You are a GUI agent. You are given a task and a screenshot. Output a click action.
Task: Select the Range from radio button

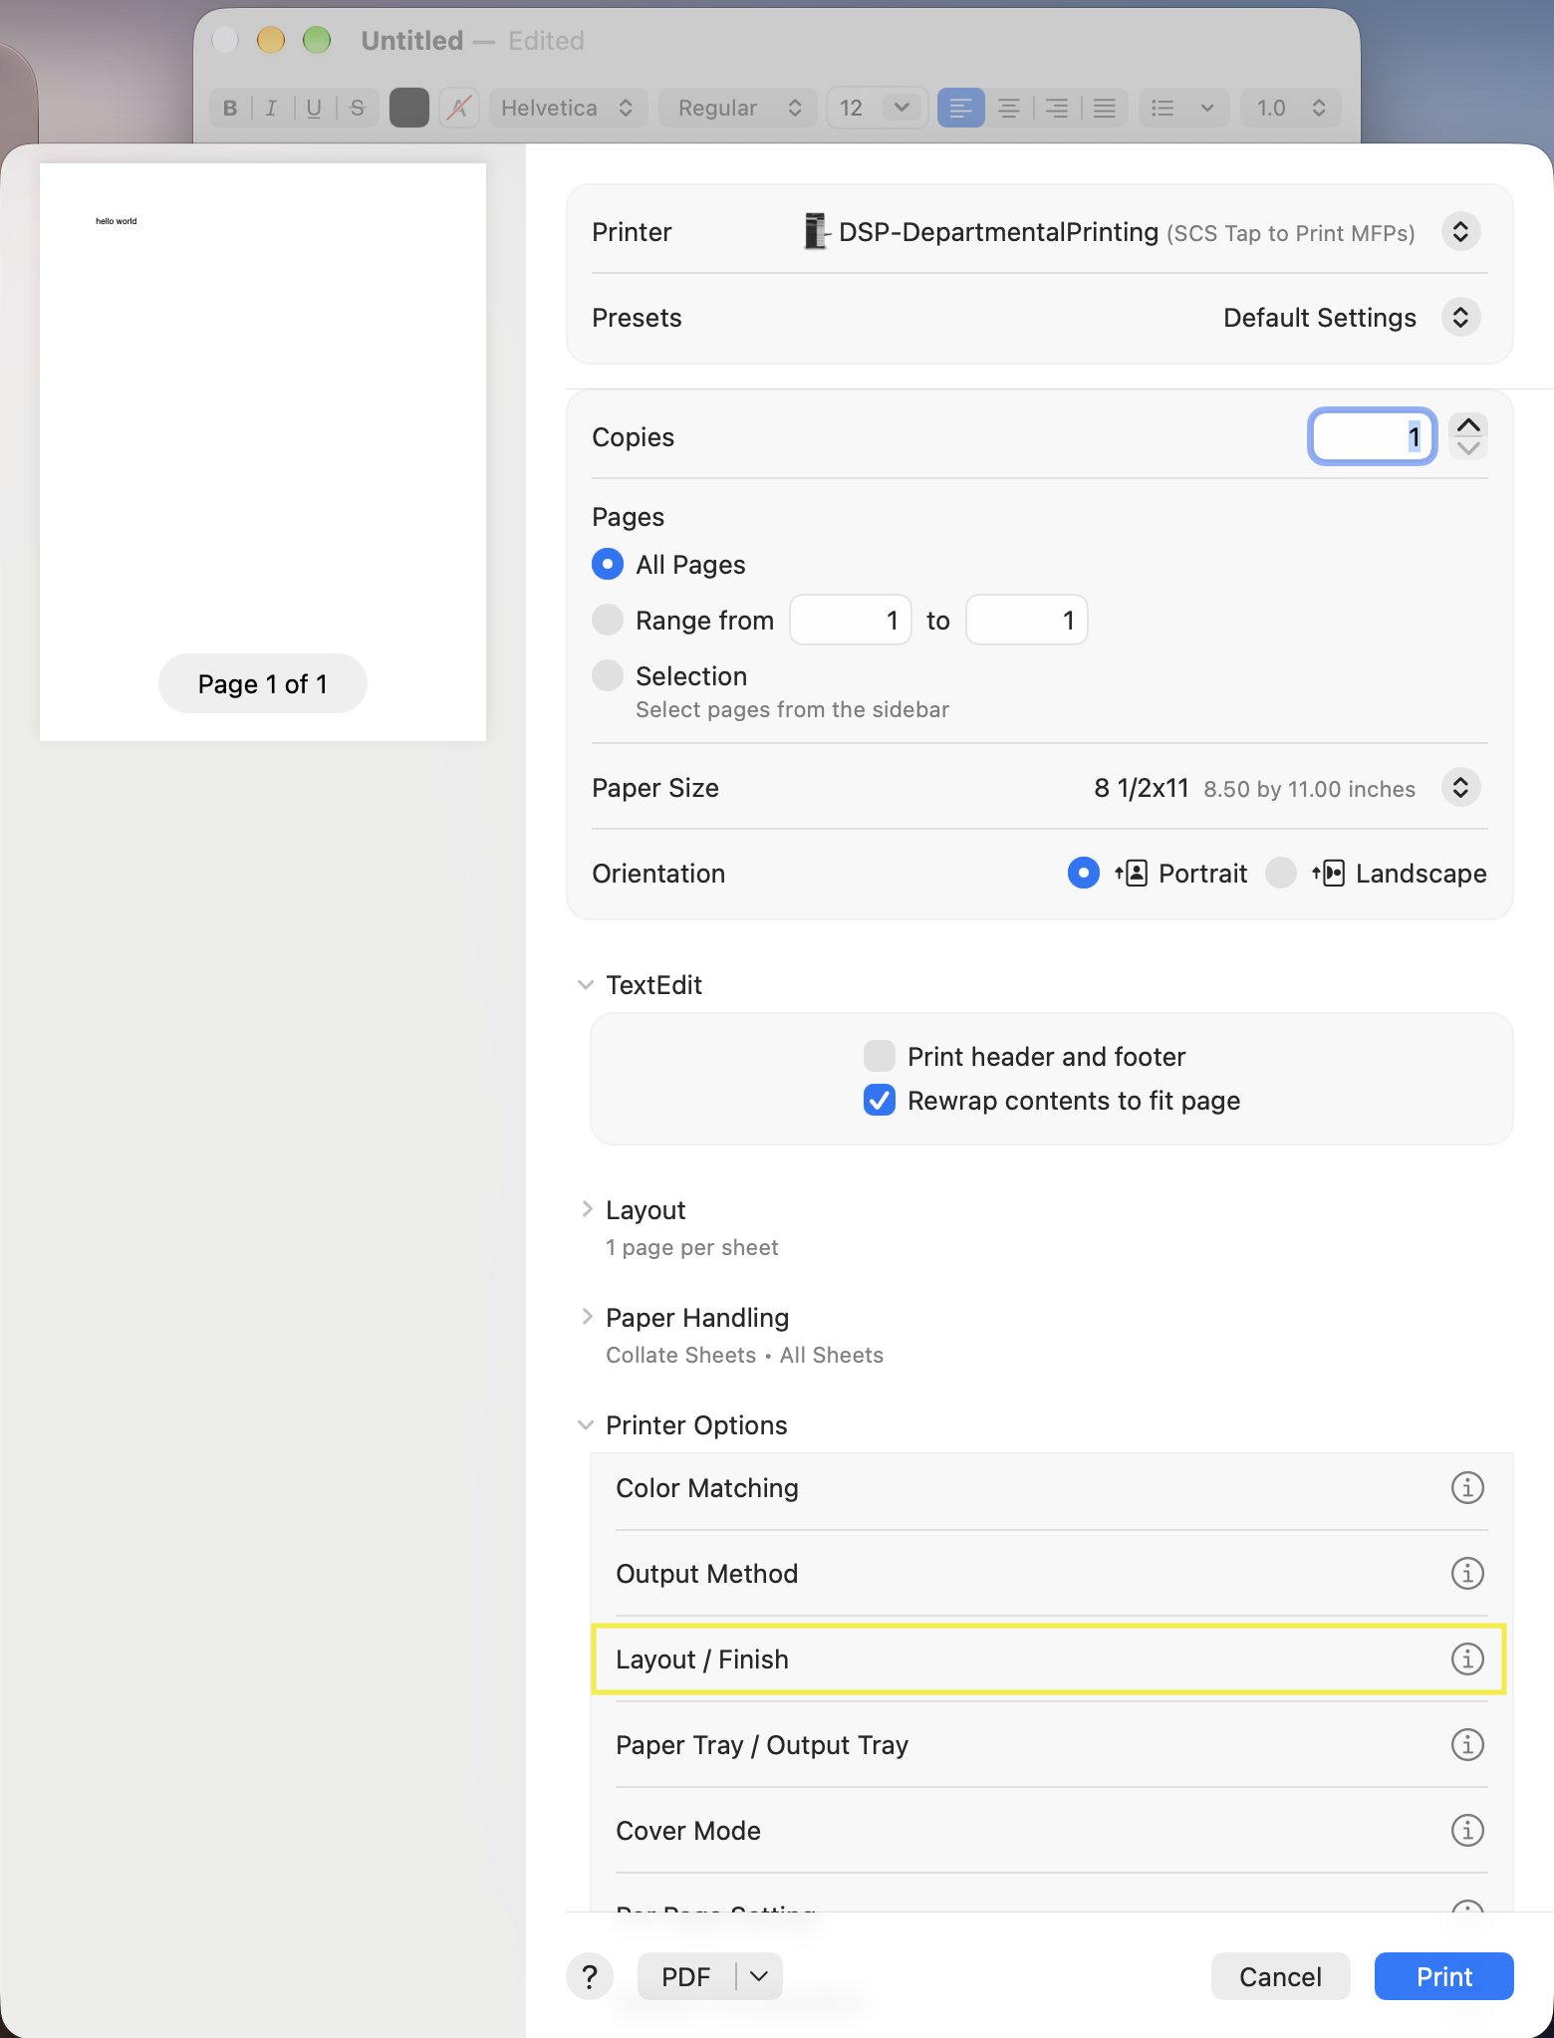(x=608, y=620)
